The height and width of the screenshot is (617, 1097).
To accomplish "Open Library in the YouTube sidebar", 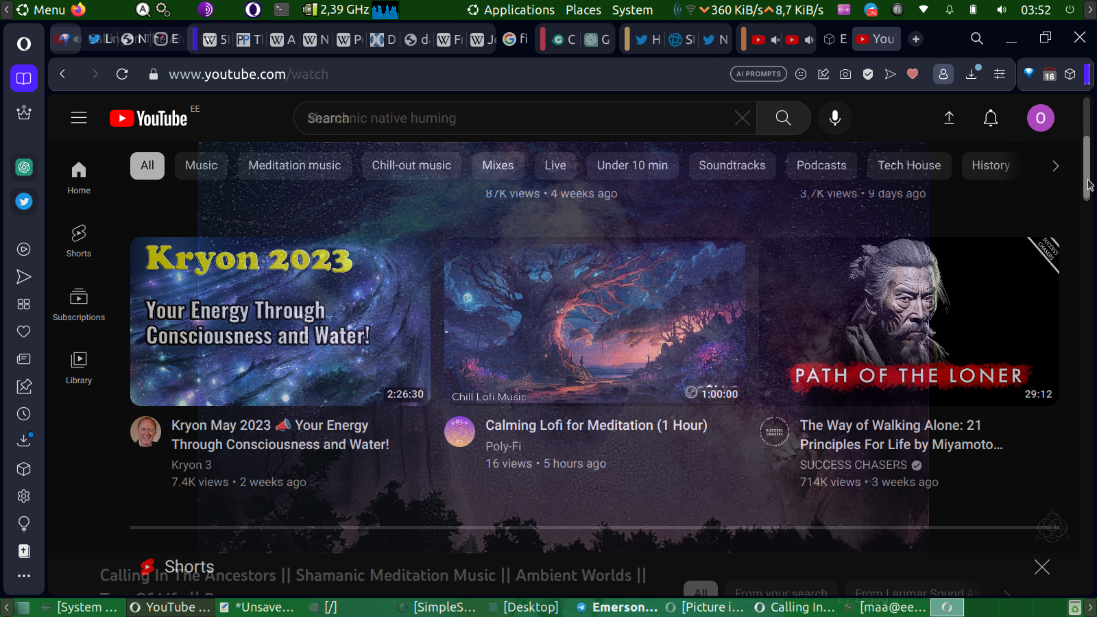I will 79,367.
